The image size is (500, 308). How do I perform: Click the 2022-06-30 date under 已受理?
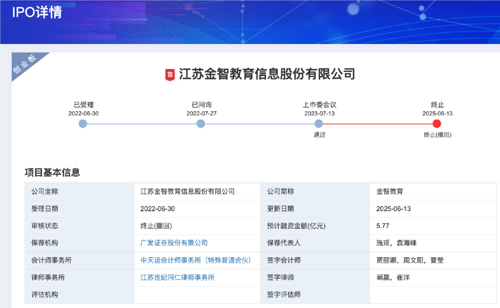pyautogui.click(x=83, y=113)
